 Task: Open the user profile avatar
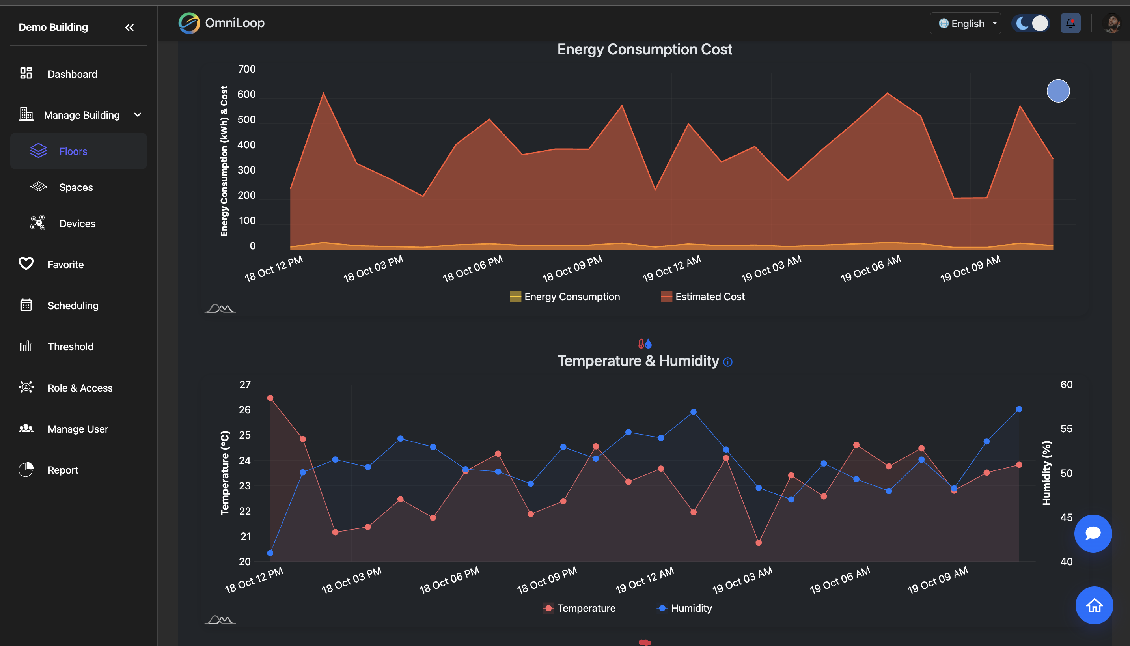click(1111, 23)
